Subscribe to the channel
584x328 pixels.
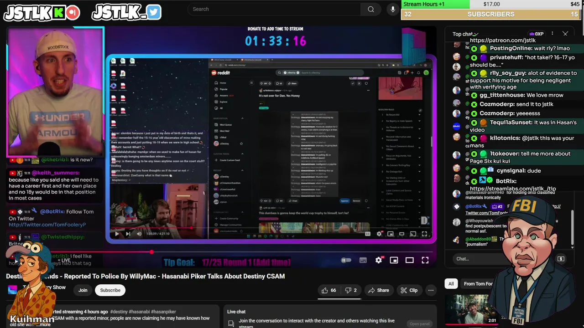click(x=110, y=290)
